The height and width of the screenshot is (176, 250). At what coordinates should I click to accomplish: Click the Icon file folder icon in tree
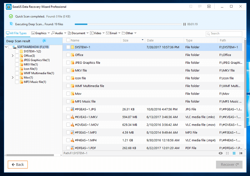pyautogui.click(x=22, y=69)
